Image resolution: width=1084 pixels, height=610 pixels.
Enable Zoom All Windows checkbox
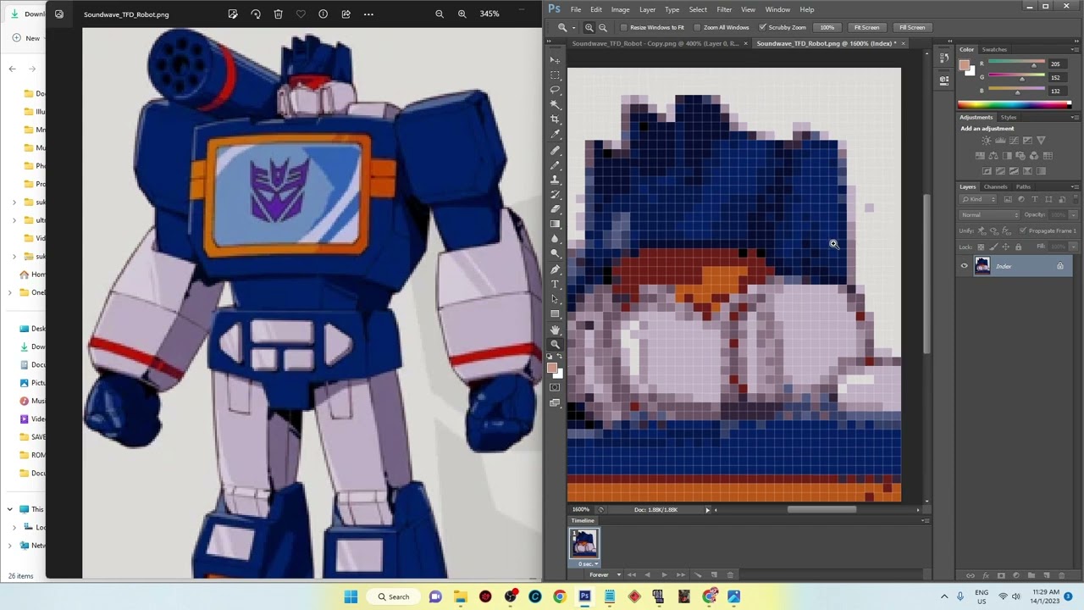[698, 27]
